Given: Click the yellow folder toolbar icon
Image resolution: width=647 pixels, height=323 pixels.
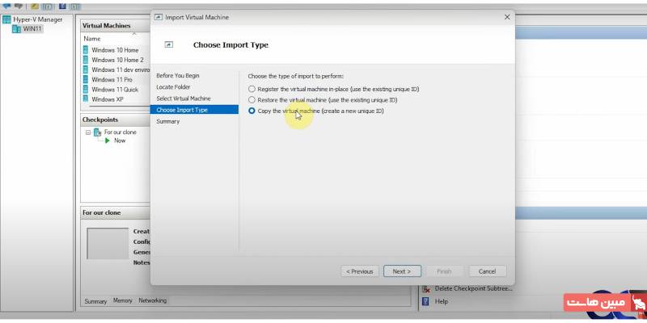Looking at the screenshot, I should 34,6.
